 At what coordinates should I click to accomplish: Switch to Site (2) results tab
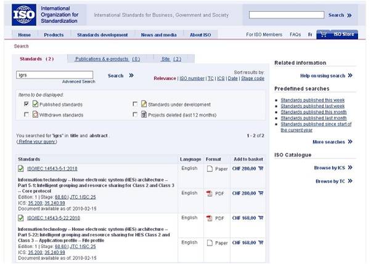171,59
